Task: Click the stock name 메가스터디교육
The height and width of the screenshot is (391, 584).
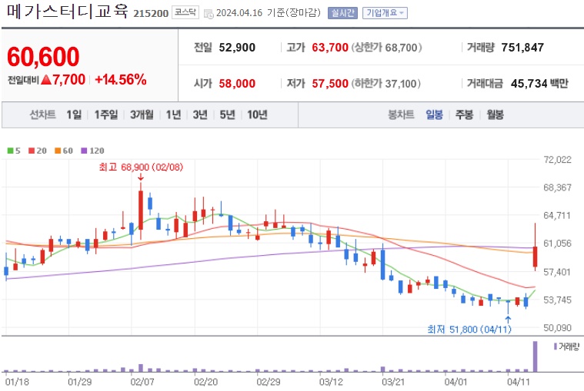Action: pos(68,12)
